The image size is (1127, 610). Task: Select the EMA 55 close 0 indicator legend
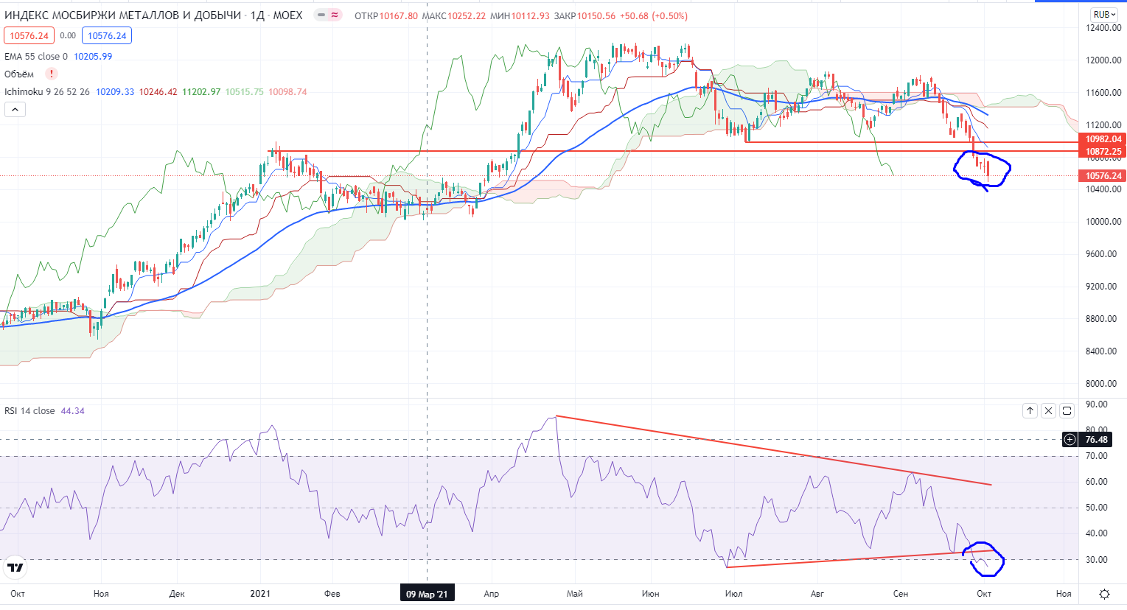[x=36, y=56]
